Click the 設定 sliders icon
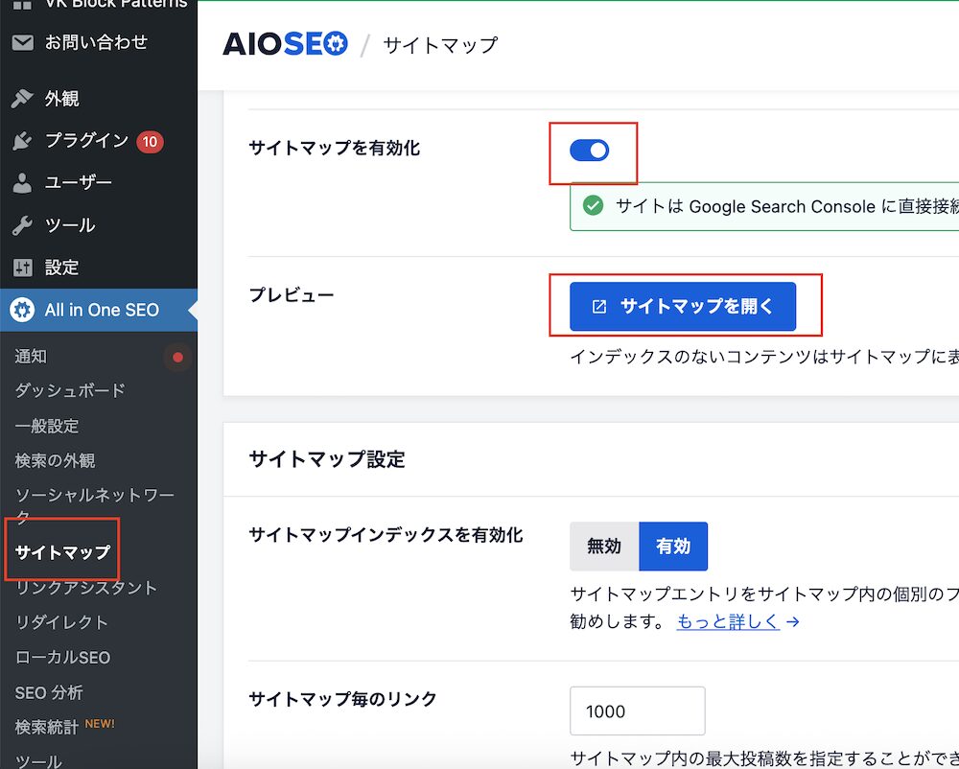959x769 pixels. 22,268
